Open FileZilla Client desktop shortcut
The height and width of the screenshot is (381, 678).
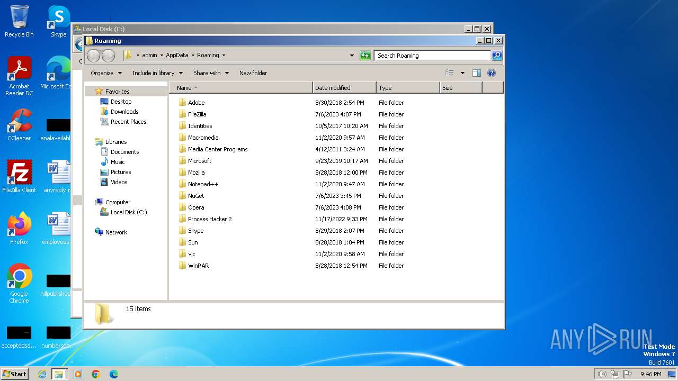click(x=19, y=176)
